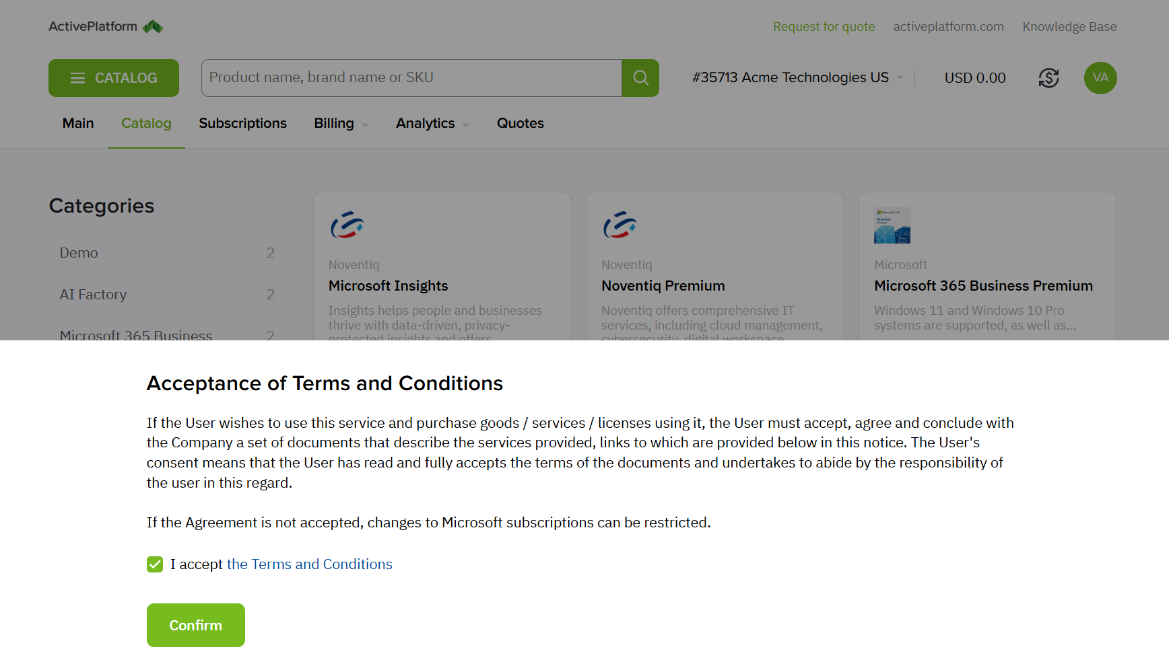Open the currency exchange refresh icon
This screenshot has width=1169, height=672.
pyautogui.click(x=1048, y=78)
